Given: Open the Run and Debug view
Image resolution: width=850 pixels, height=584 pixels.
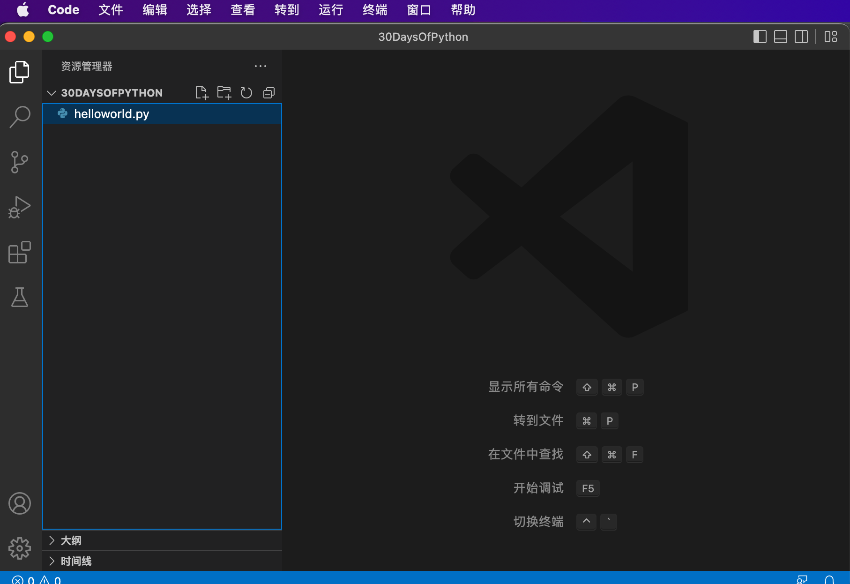Looking at the screenshot, I should click(20, 207).
